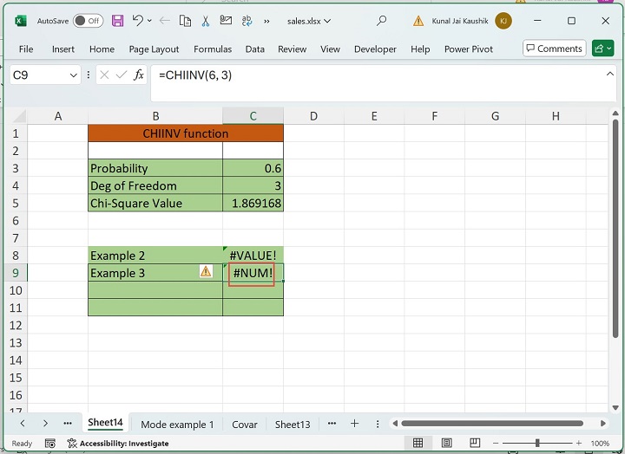Click the Cut scissors icon

tap(205, 21)
